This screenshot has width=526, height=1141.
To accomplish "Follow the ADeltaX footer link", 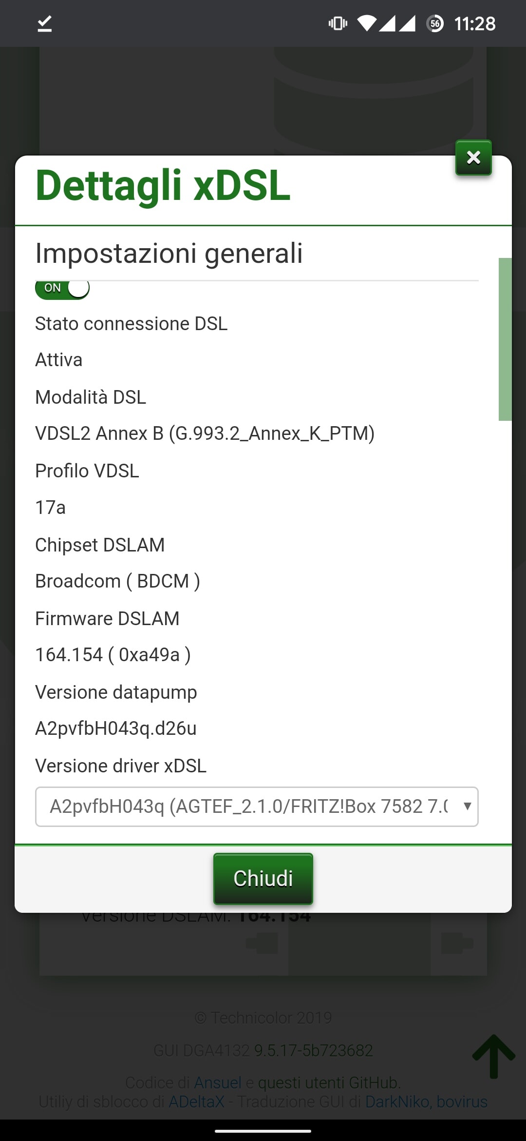I will click(196, 1102).
